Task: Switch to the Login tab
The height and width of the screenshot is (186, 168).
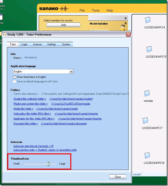Action: pos(24,44)
